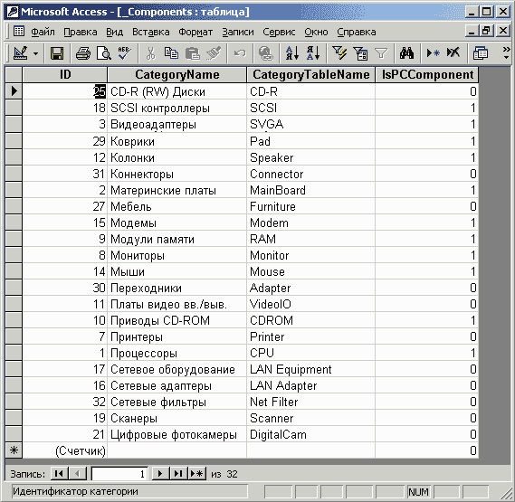This screenshot has height=502, width=515.
Task: Sort records descending with the Я-A button
Action: click(x=312, y=53)
